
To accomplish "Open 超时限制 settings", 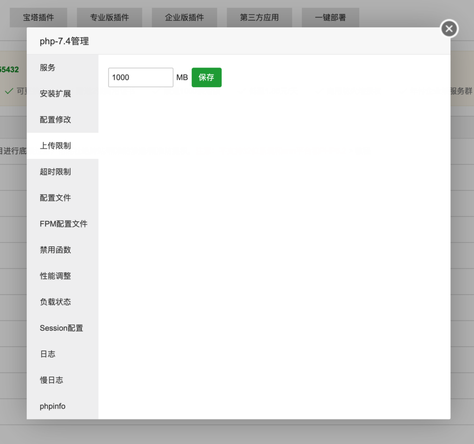I will pyautogui.click(x=56, y=172).
